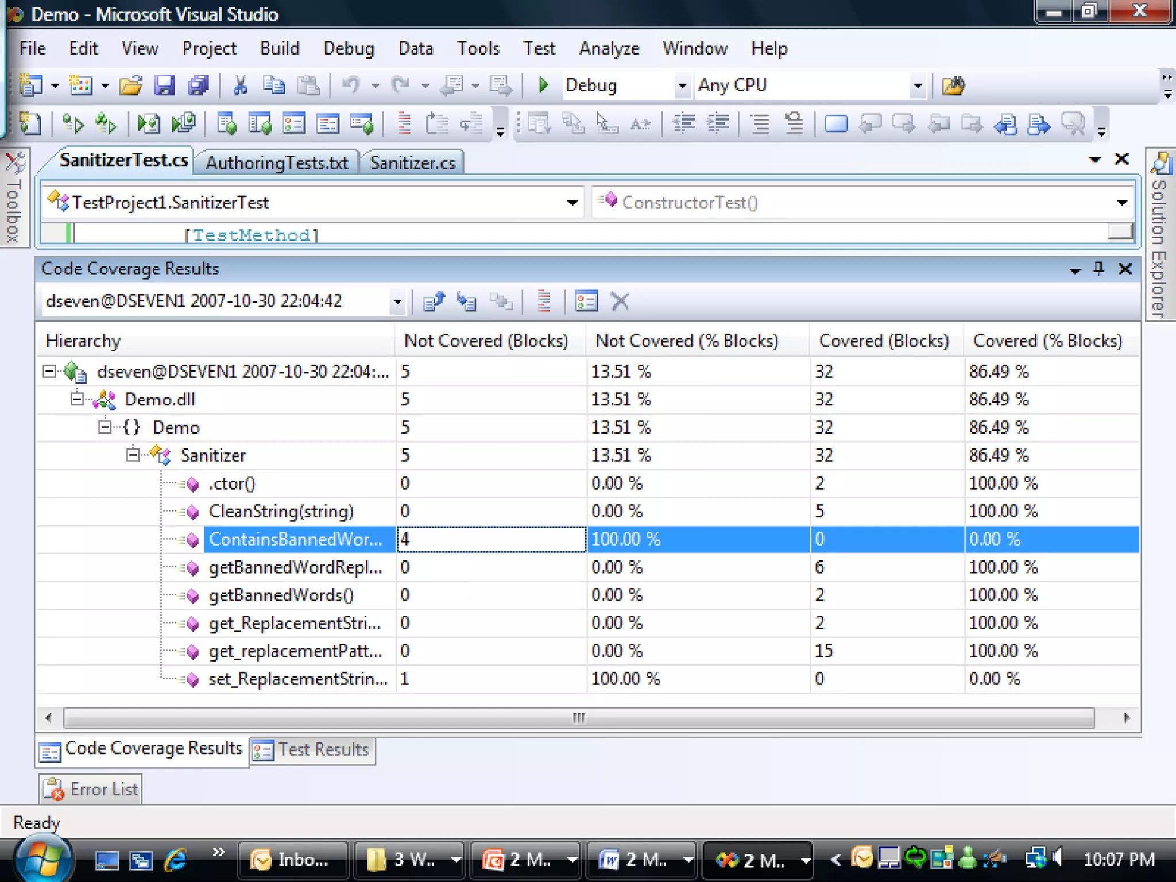Image resolution: width=1176 pixels, height=882 pixels.
Task: Open the Analyze menu
Action: [x=609, y=48]
